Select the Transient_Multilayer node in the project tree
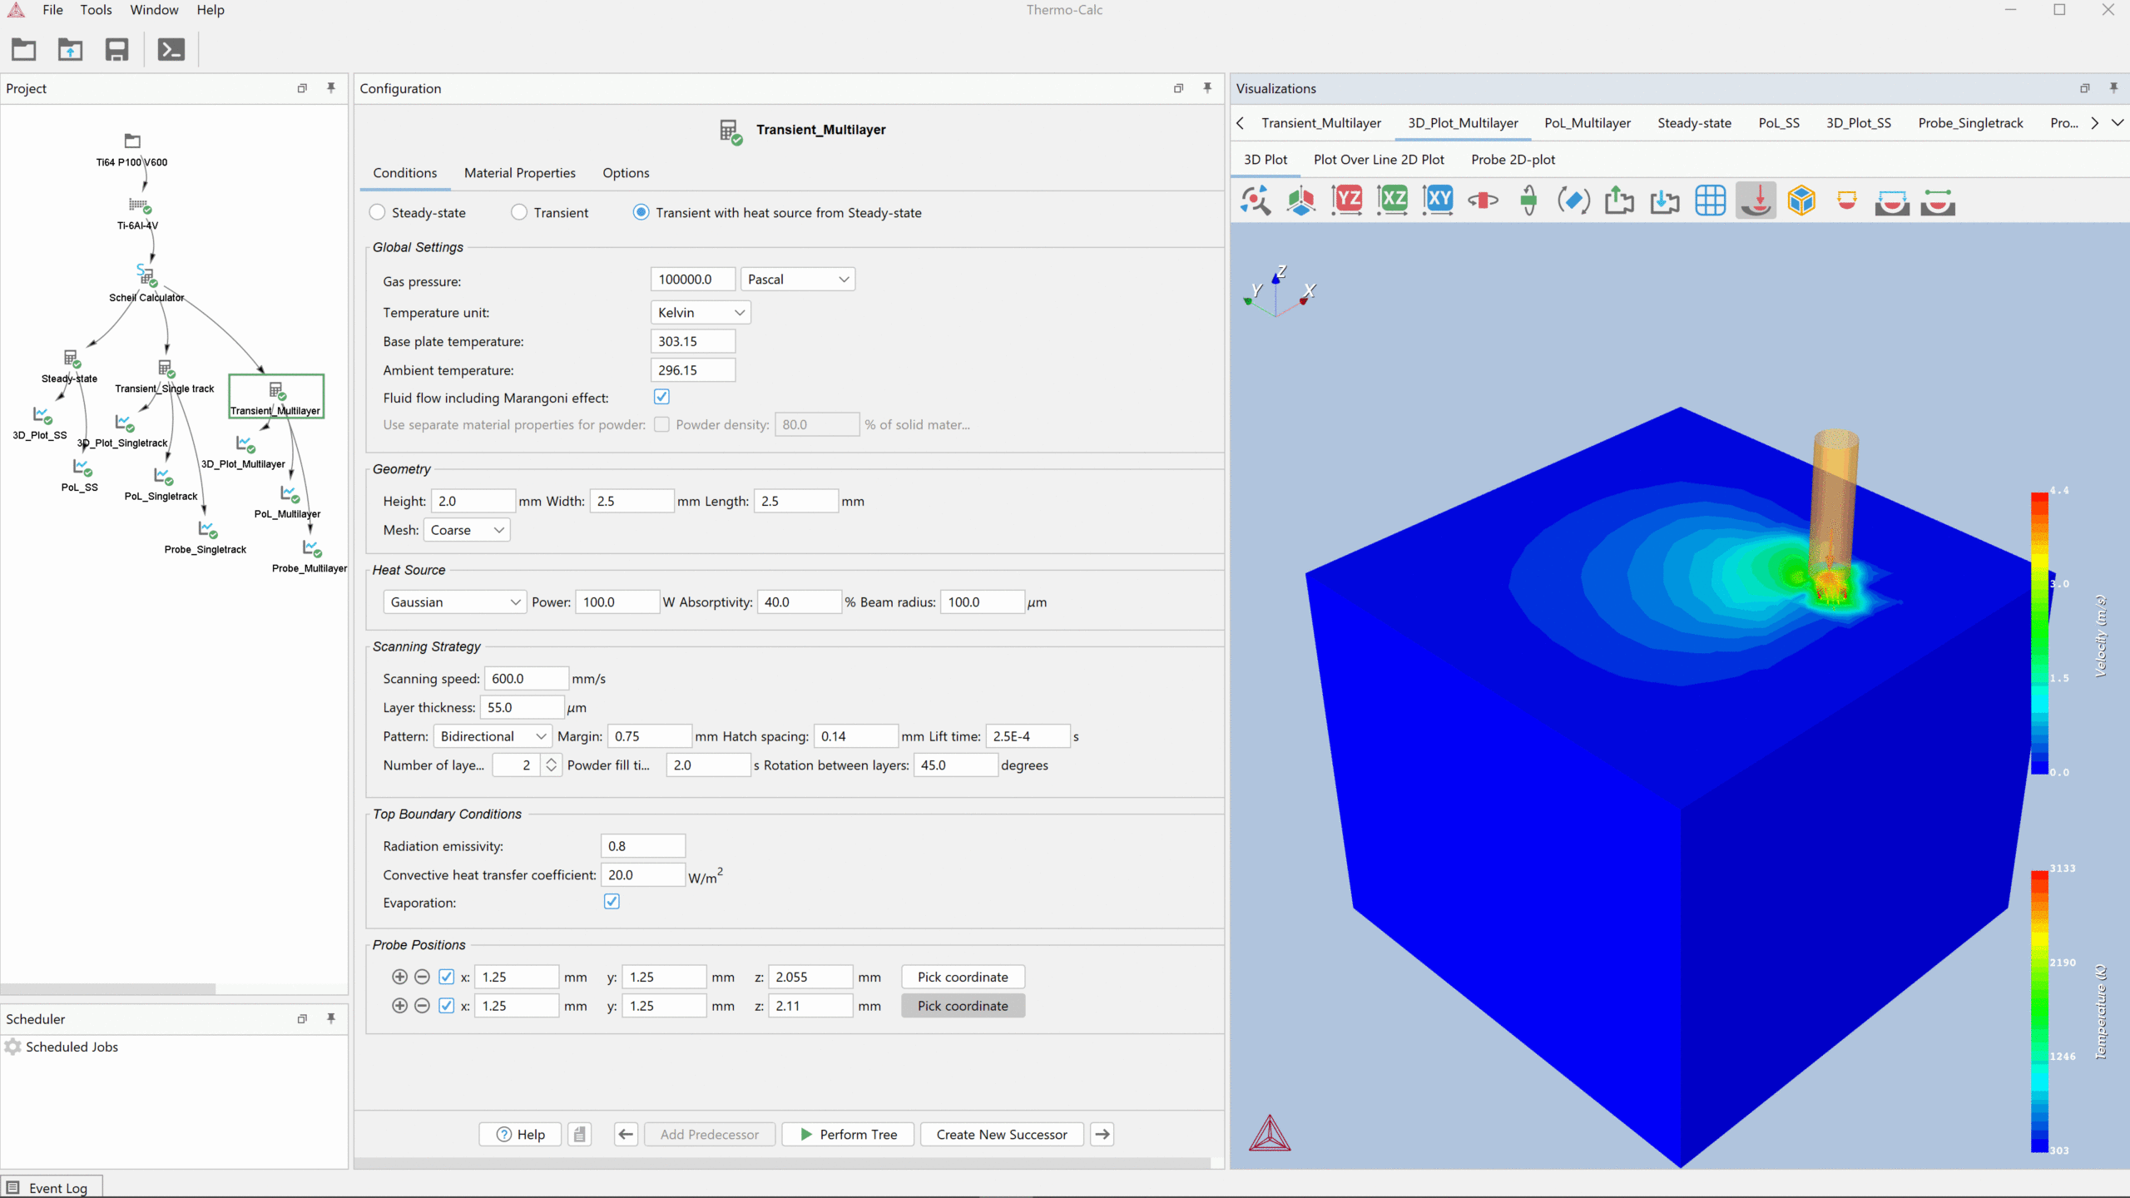2130x1198 pixels. click(x=275, y=395)
